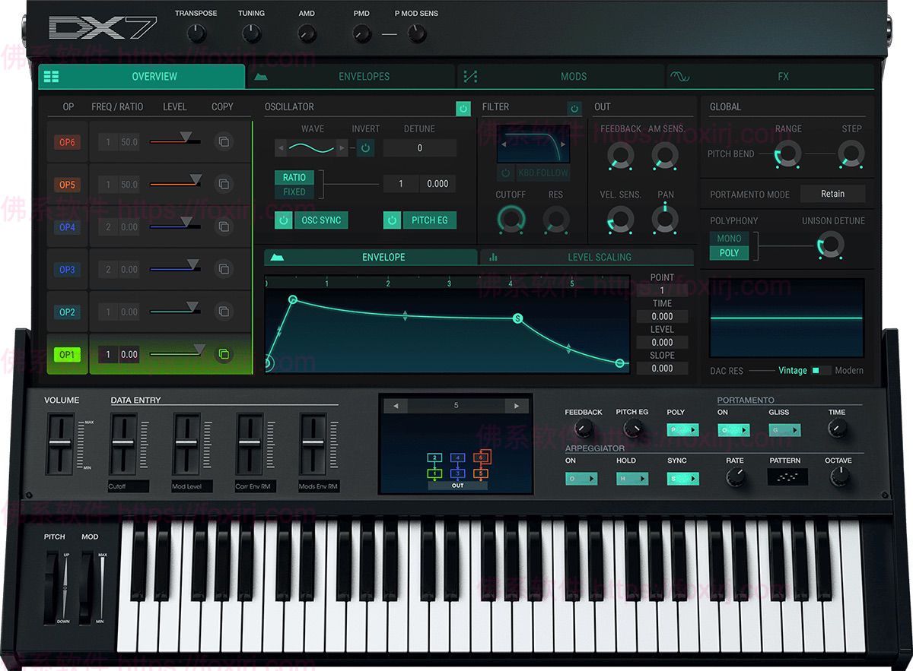Image resolution: width=913 pixels, height=671 pixels.
Task: Click the Detune value field
Action: click(x=419, y=148)
